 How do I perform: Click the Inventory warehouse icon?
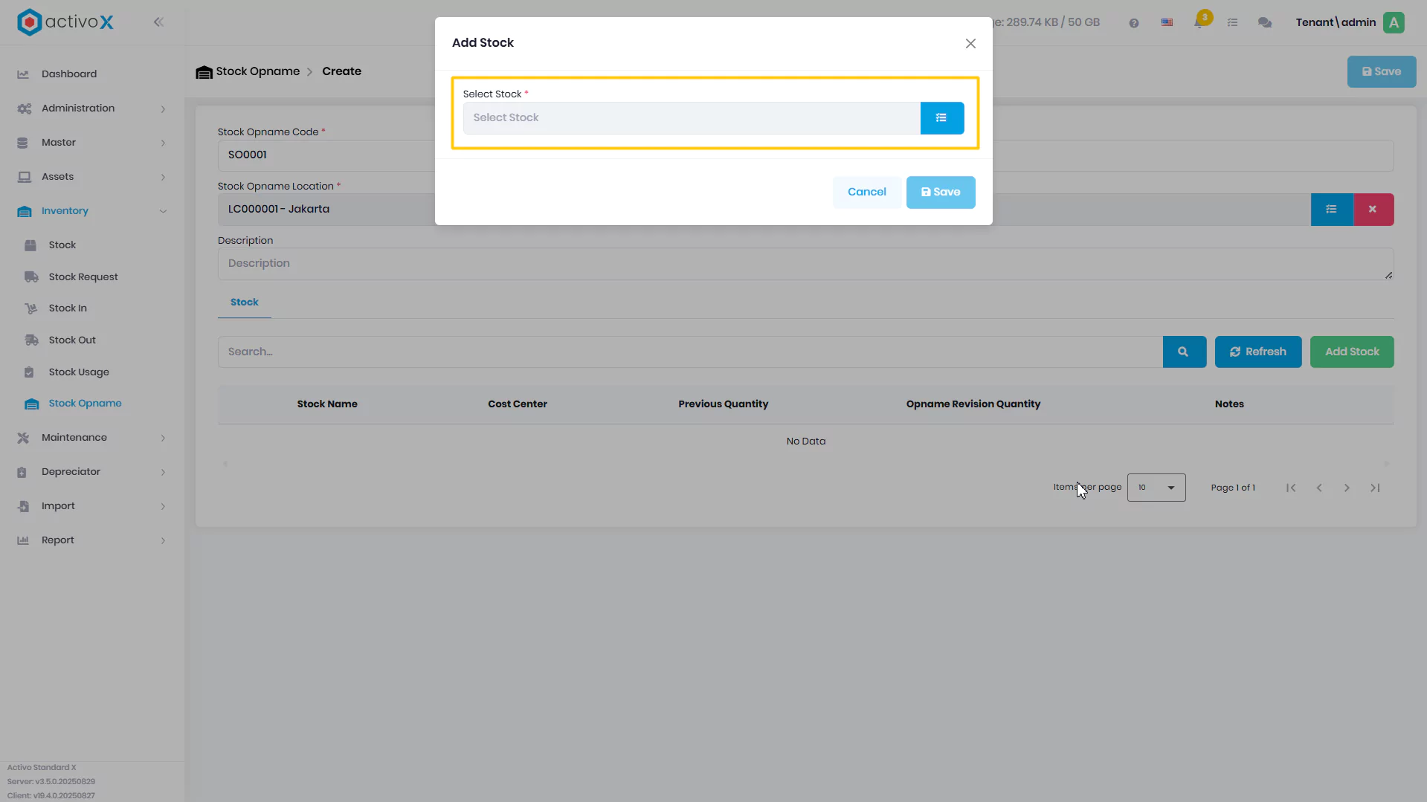pyautogui.click(x=24, y=212)
